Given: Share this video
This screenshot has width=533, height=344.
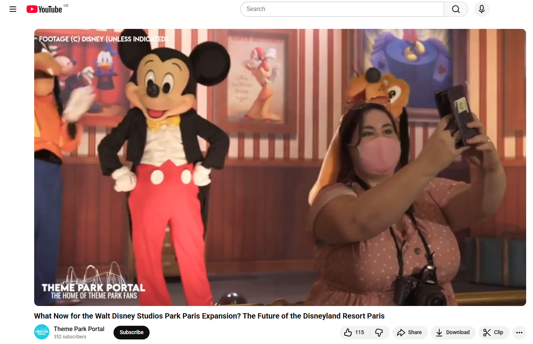Looking at the screenshot, I should pyautogui.click(x=410, y=332).
